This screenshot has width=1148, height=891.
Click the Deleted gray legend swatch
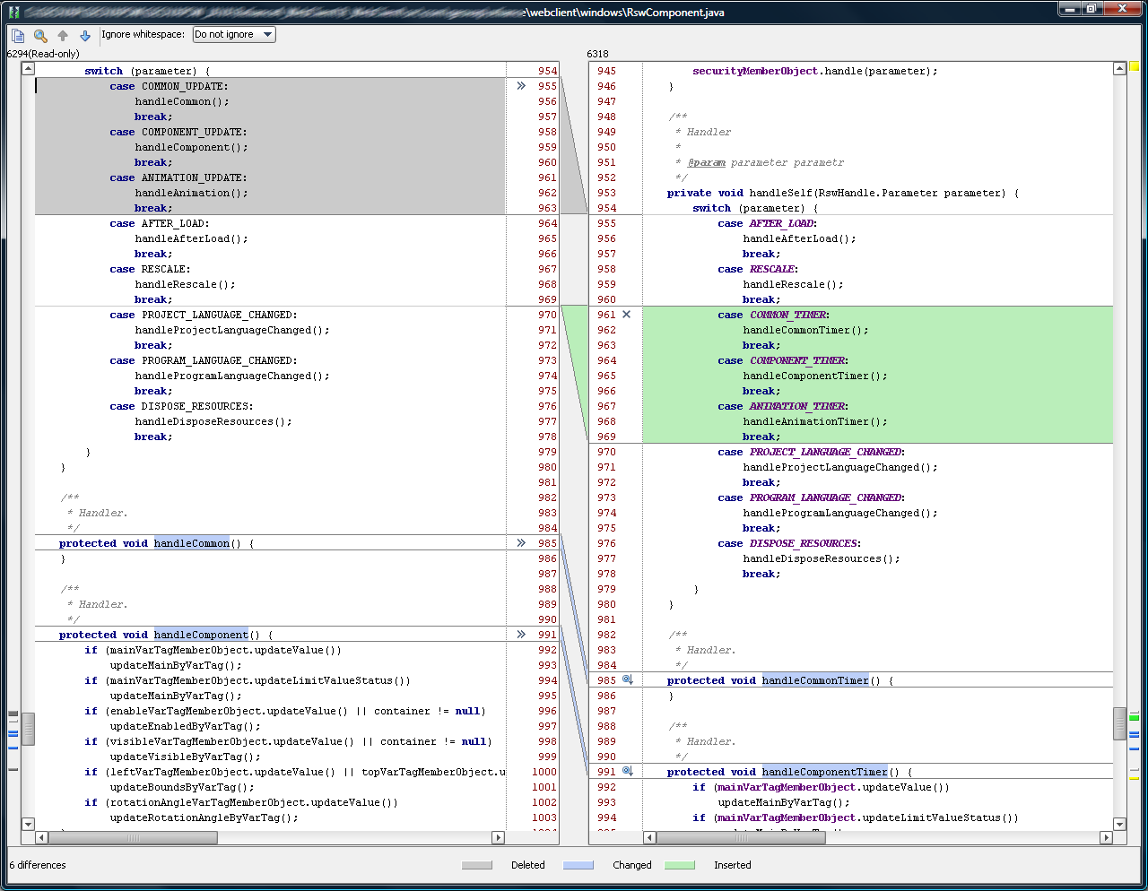coord(477,865)
